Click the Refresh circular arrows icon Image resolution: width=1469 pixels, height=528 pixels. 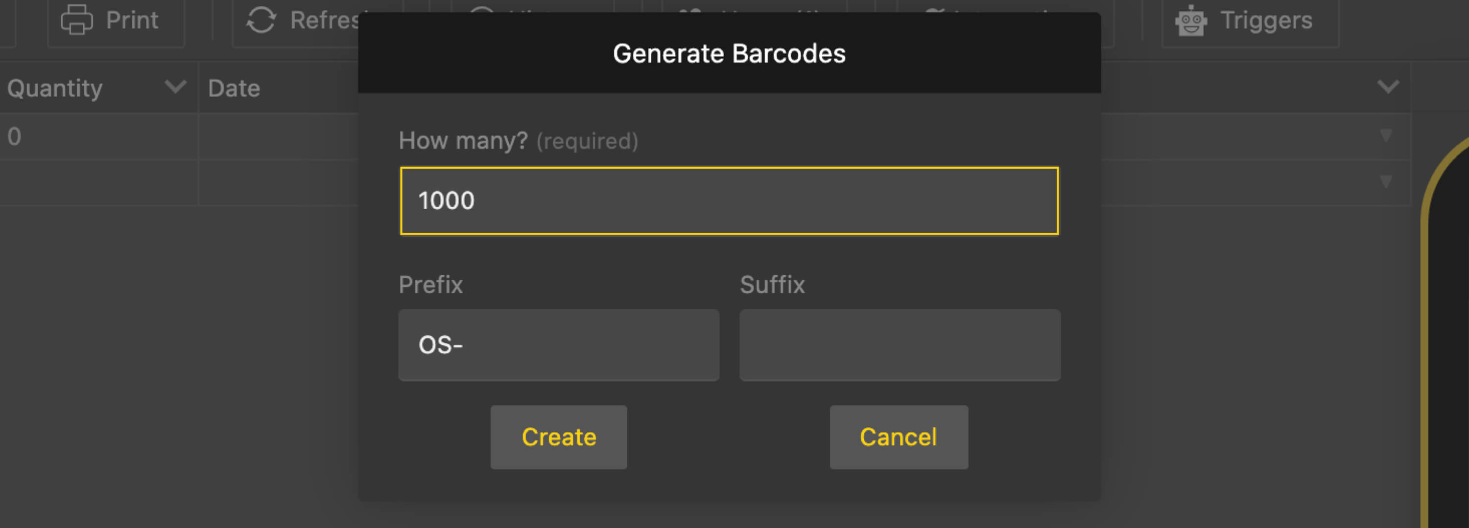click(261, 20)
